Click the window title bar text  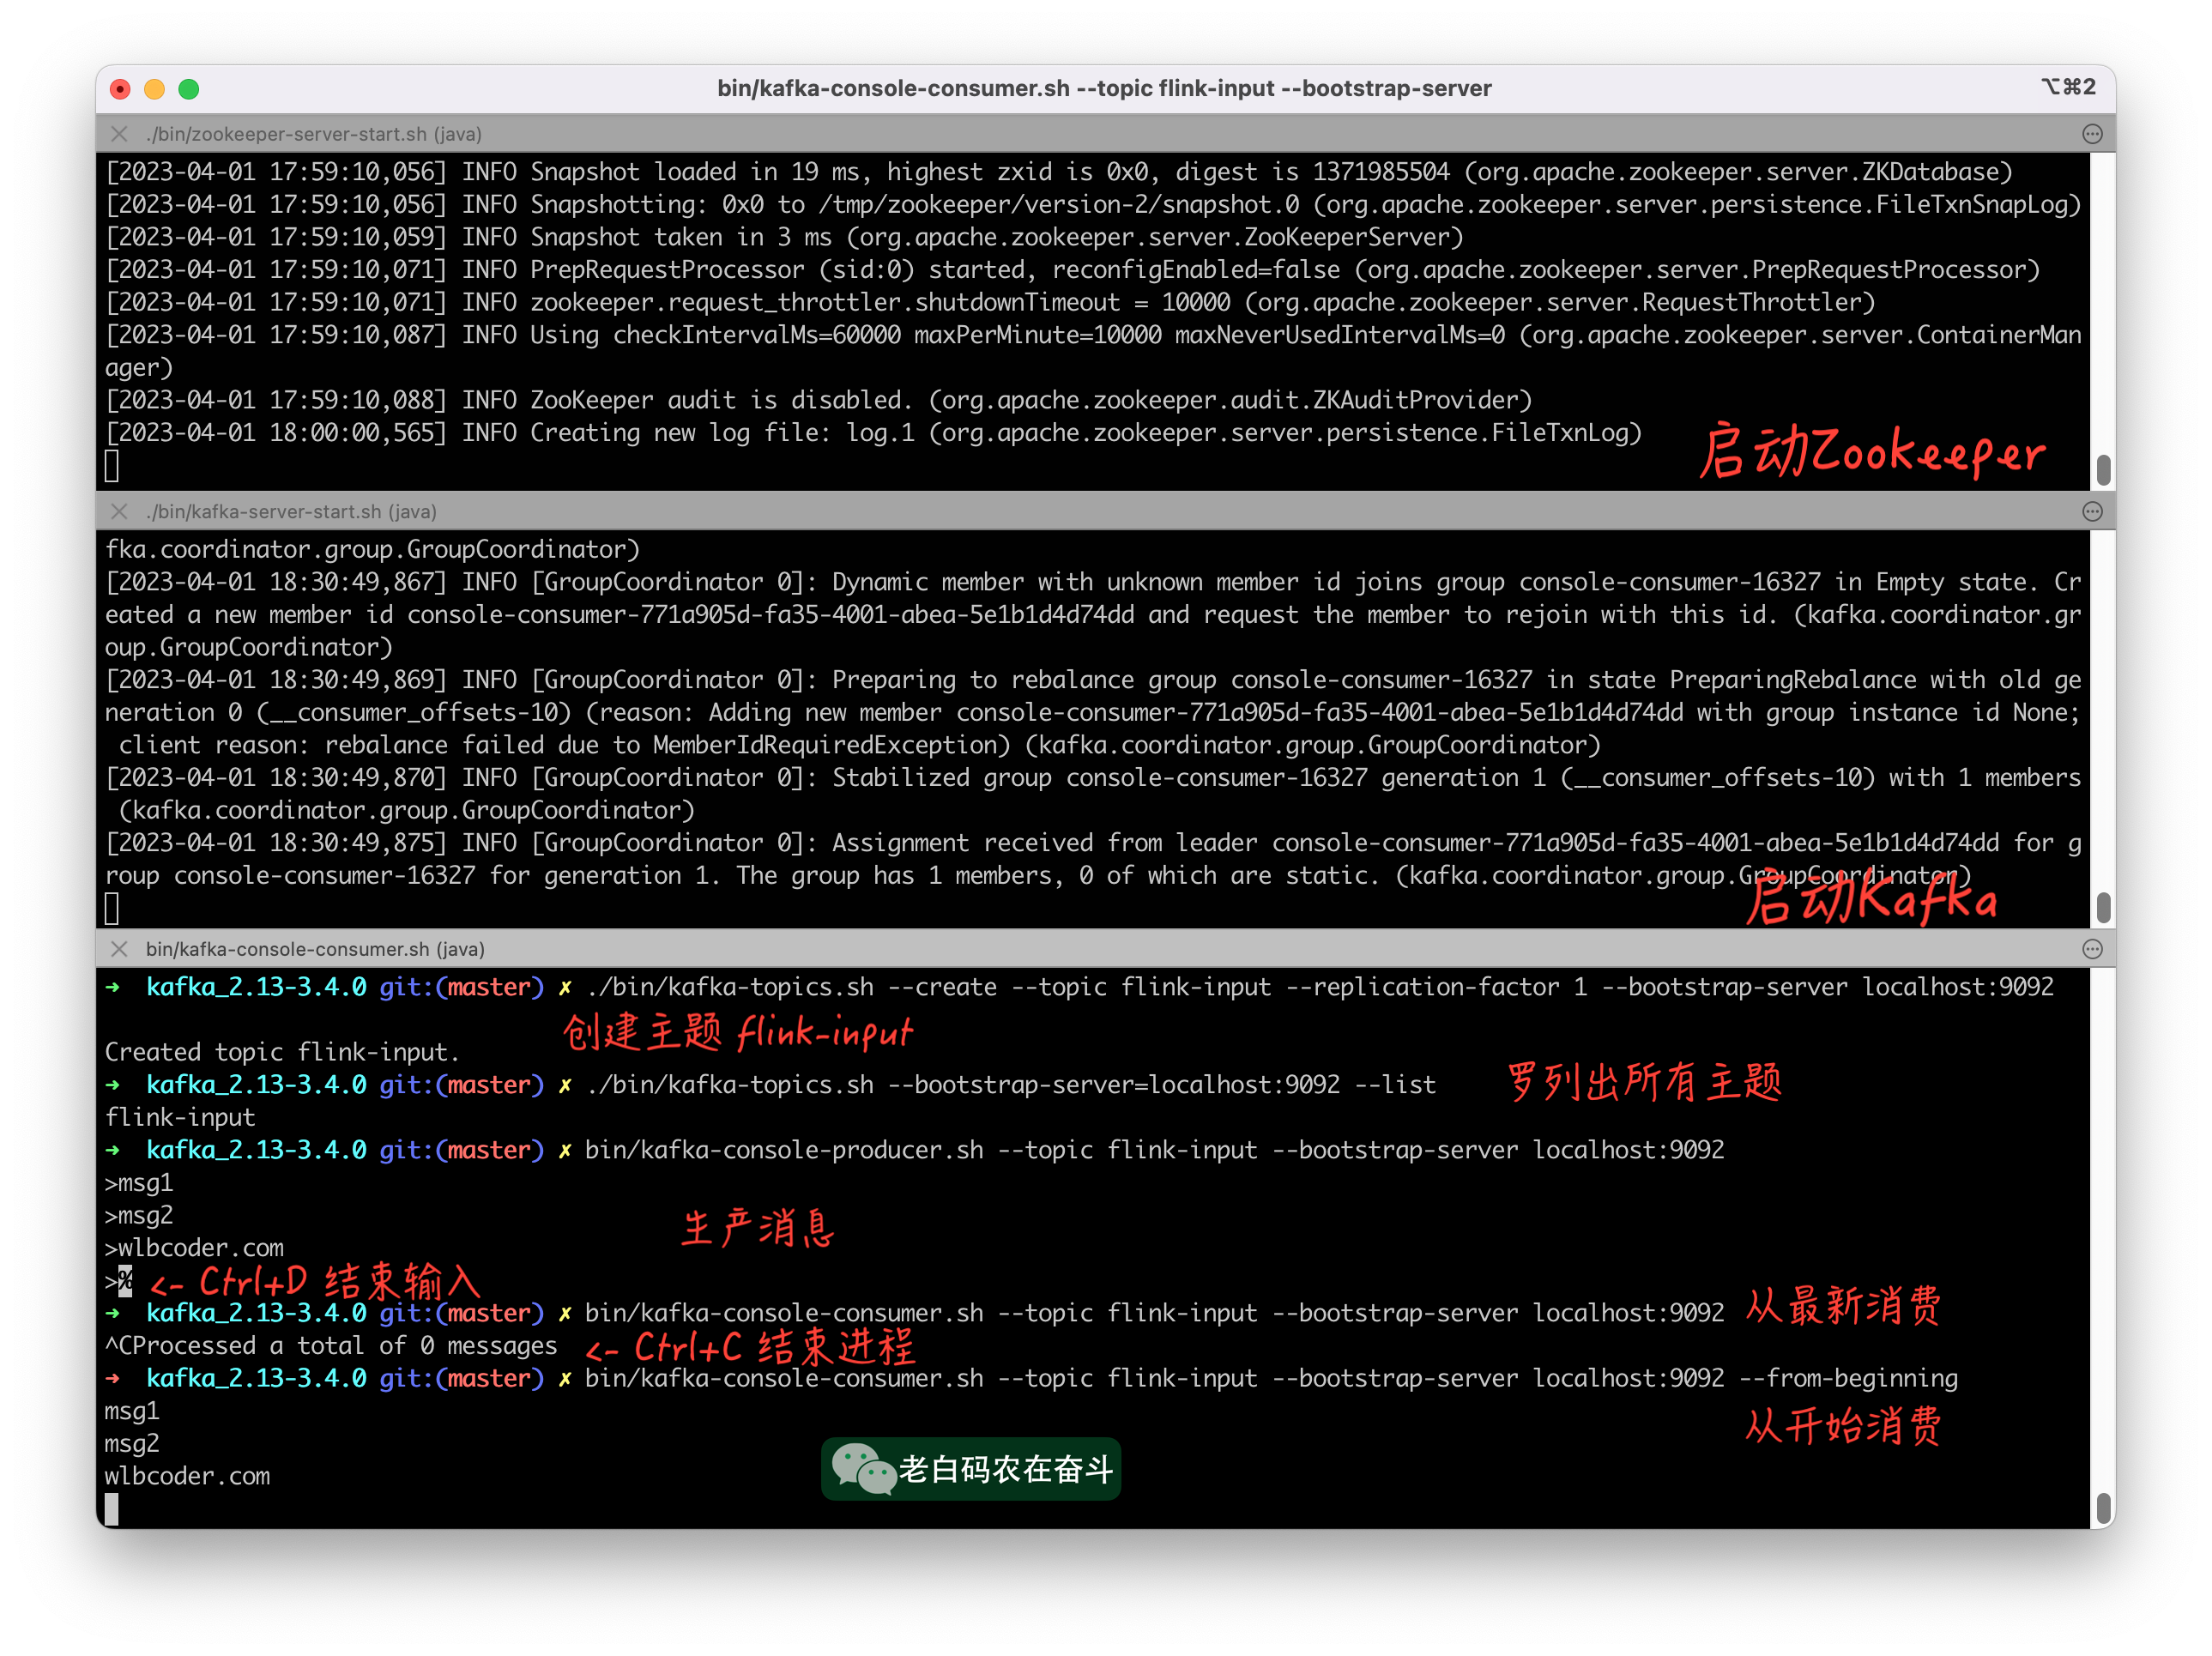point(1104,88)
